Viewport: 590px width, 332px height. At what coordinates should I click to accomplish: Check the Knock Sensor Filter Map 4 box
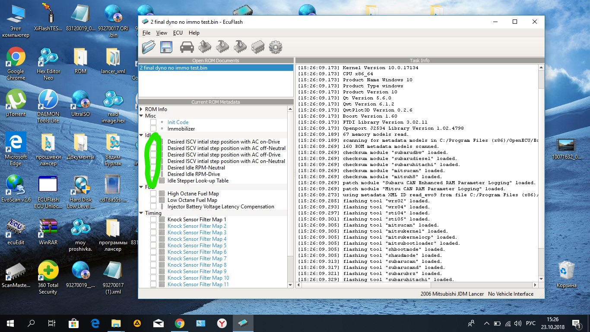click(153, 239)
